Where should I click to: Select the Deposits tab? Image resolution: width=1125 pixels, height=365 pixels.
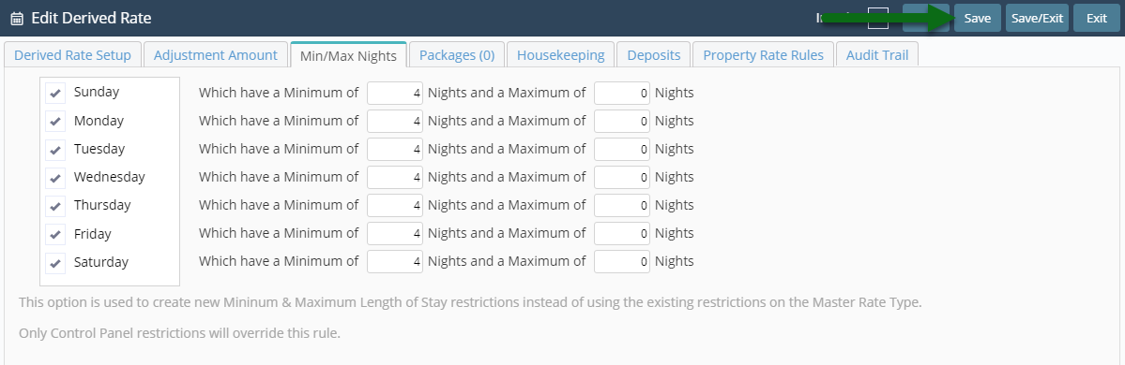tap(654, 55)
